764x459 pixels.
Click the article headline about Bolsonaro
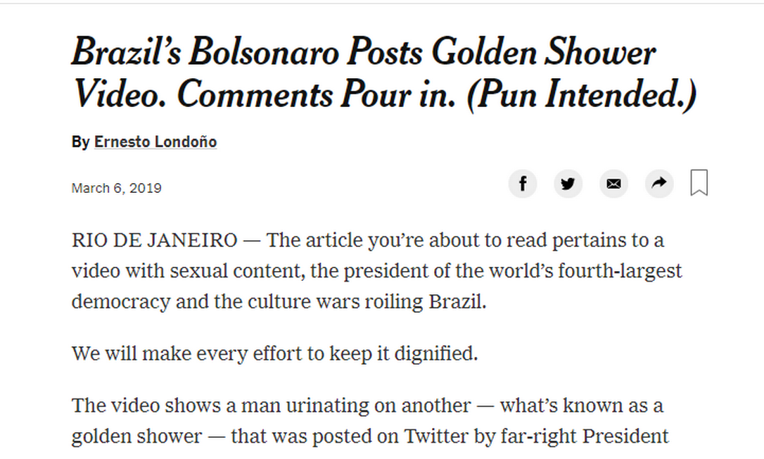pos(383,73)
